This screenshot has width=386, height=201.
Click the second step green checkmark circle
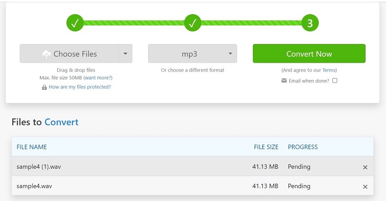click(193, 23)
